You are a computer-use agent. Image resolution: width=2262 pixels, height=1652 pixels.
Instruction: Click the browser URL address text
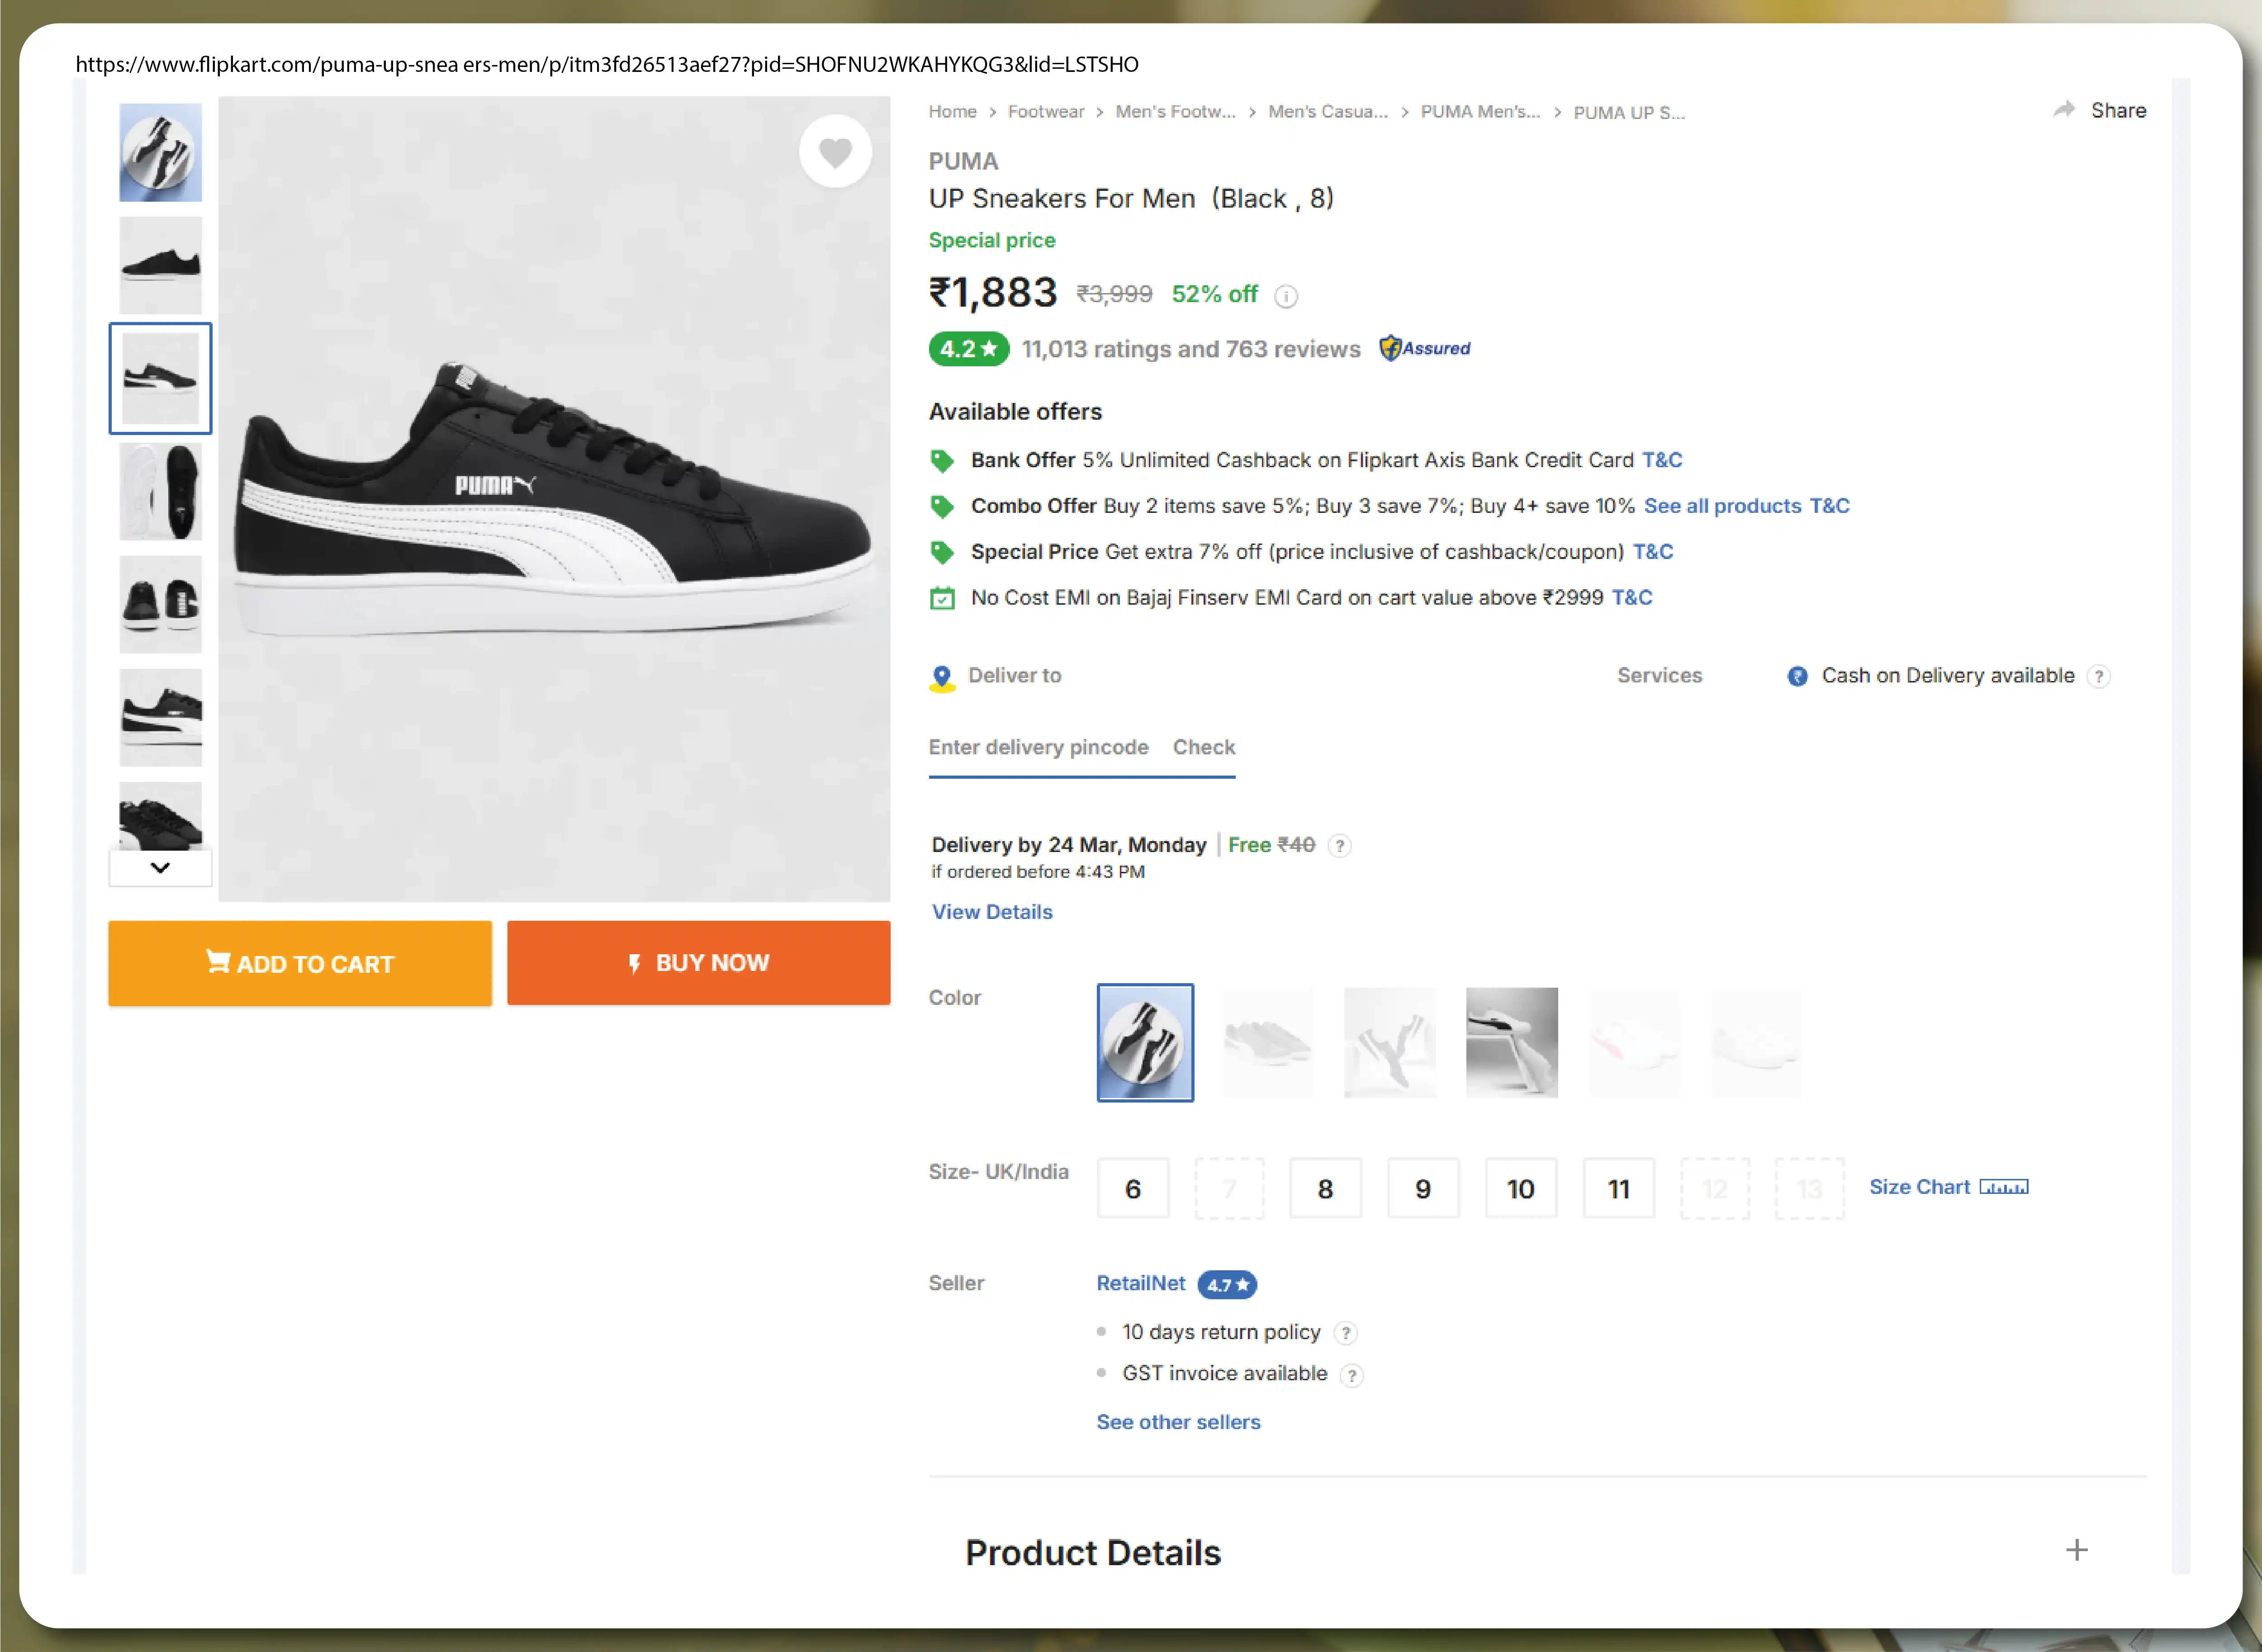point(607,64)
